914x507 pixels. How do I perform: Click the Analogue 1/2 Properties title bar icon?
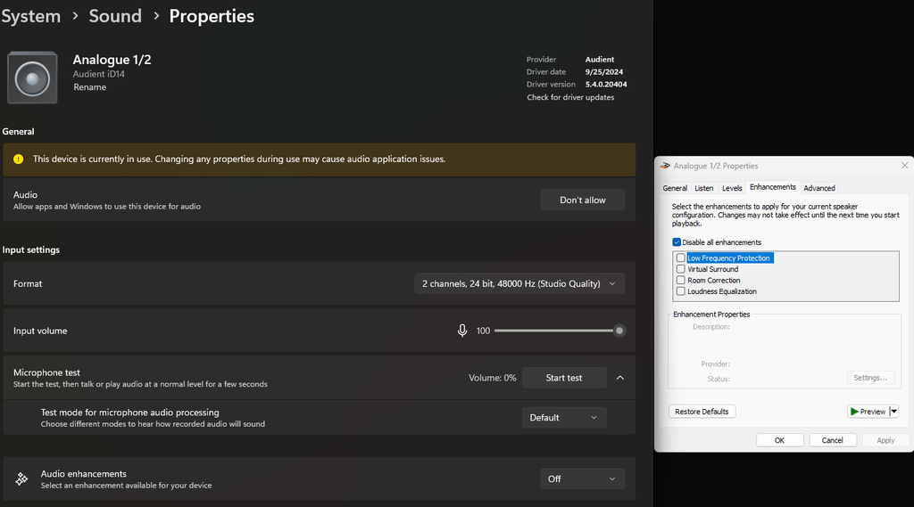[664, 166]
